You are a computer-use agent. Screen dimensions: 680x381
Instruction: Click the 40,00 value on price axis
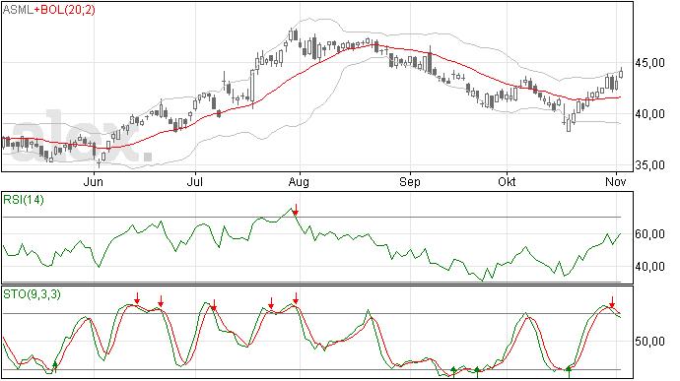649,114
